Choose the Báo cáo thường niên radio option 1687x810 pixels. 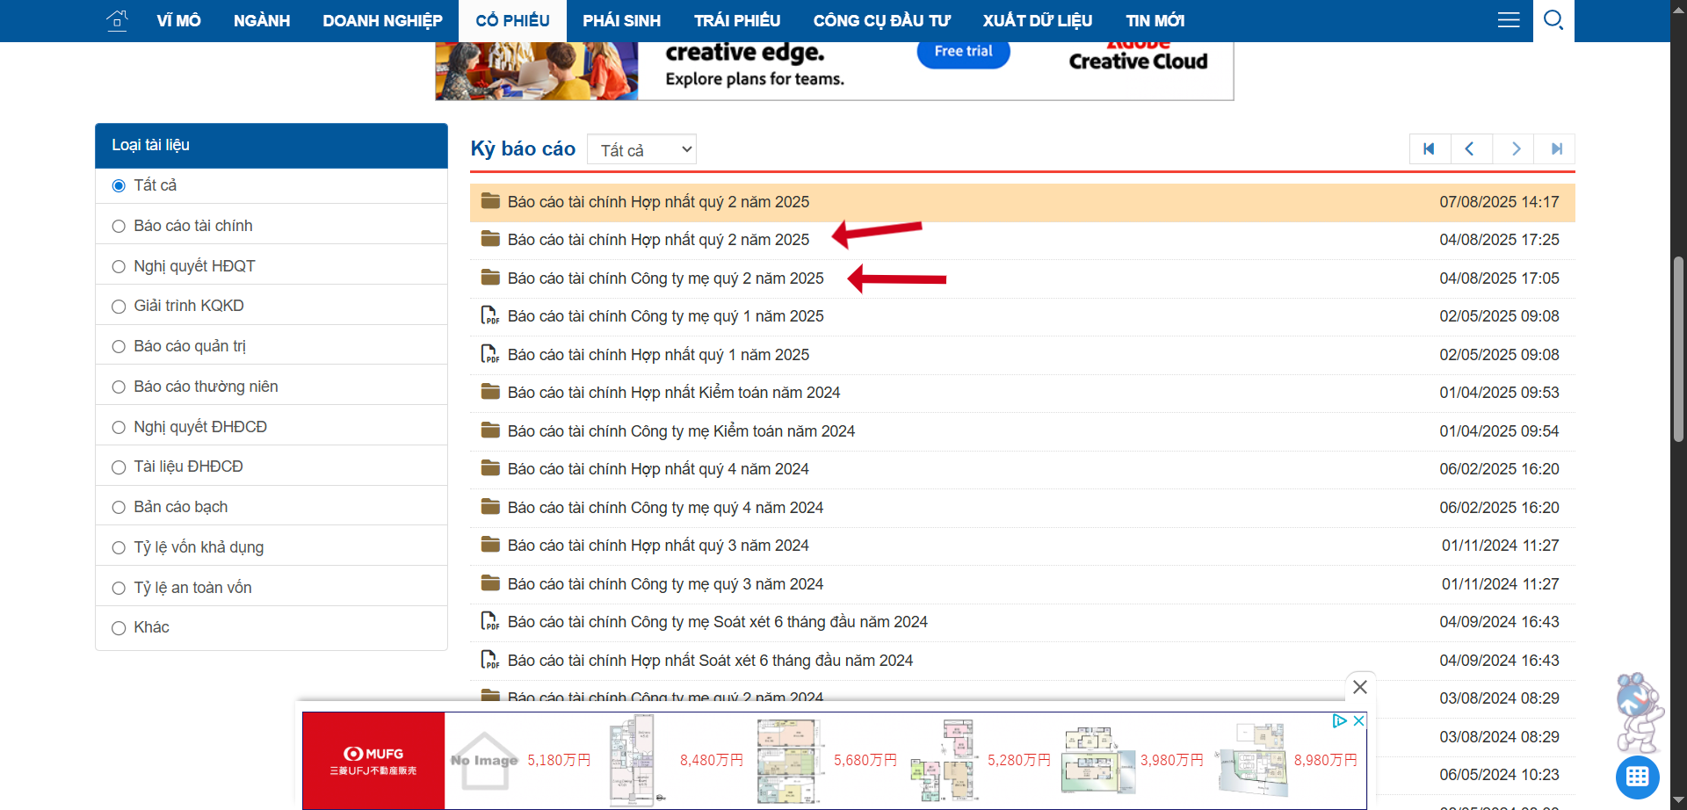pyautogui.click(x=119, y=387)
